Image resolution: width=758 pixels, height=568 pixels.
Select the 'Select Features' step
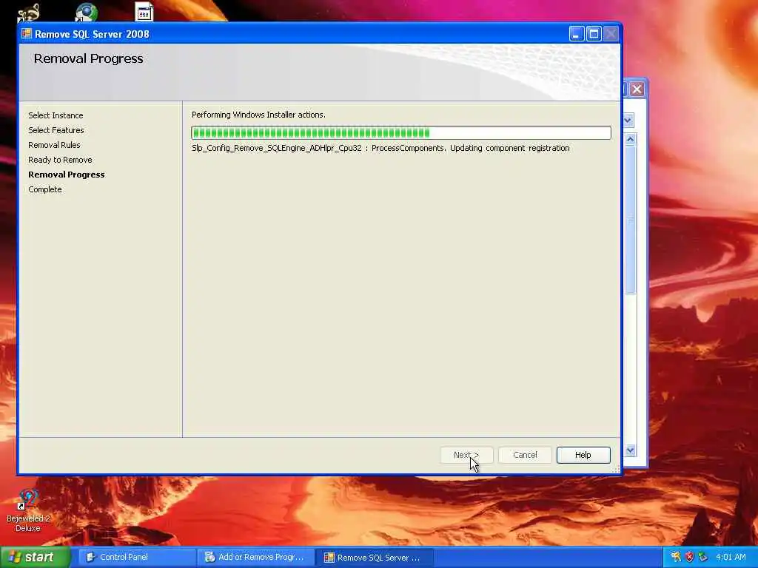click(x=56, y=130)
